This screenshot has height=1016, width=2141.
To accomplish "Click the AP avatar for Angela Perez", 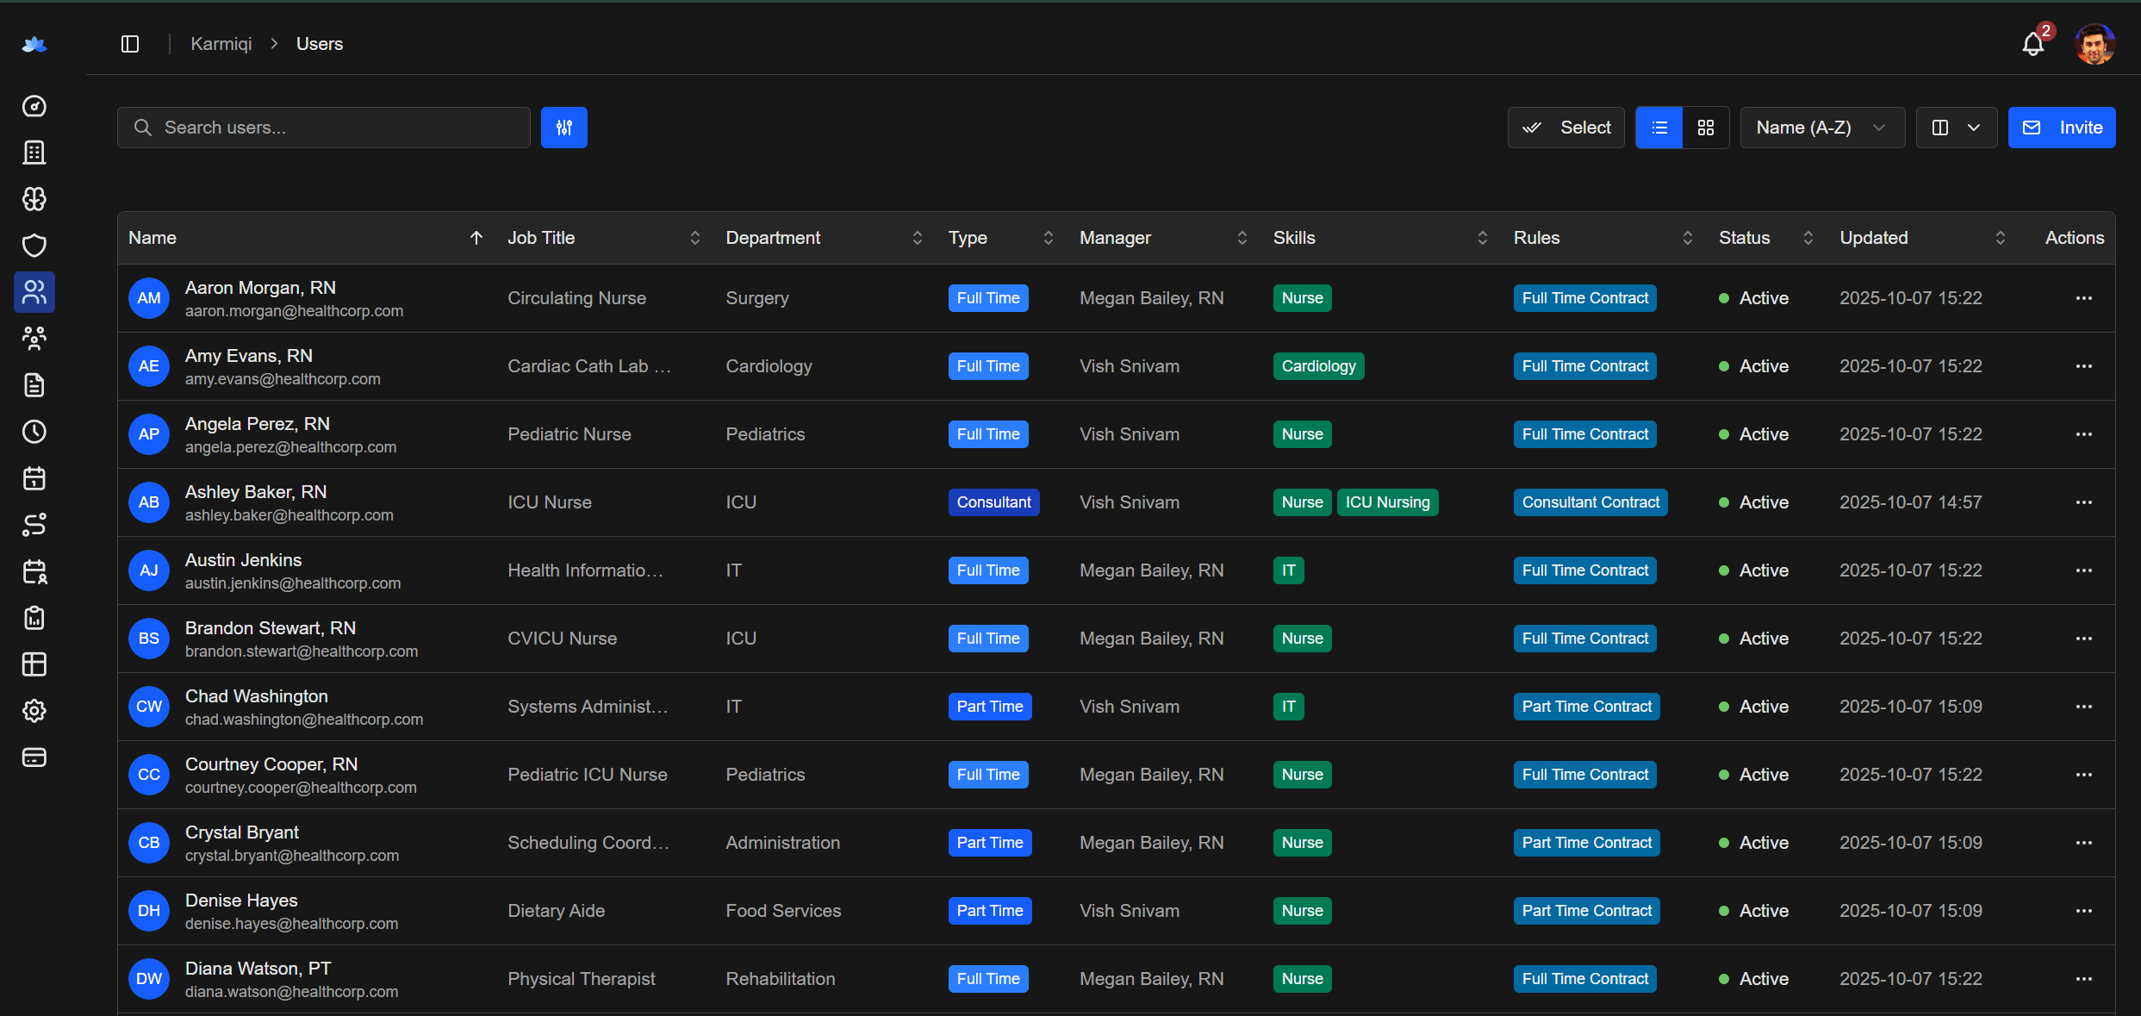I will pyautogui.click(x=149, y=434).
